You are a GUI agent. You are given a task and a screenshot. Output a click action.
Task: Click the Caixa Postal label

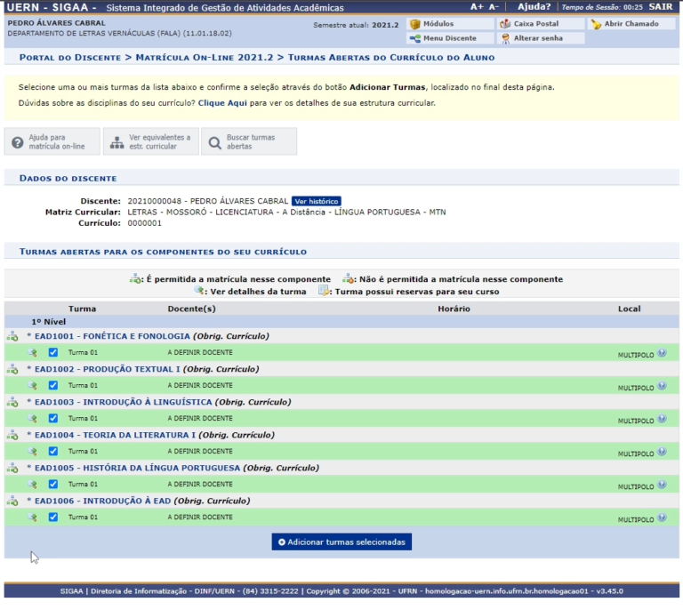[x=535, y=24]
